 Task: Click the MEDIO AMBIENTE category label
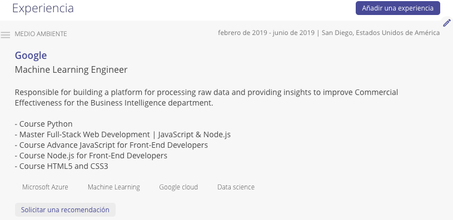pyautogui.click(x=41, y=34)
